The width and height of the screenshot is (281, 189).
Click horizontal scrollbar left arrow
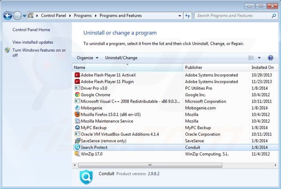click(75, 165)
